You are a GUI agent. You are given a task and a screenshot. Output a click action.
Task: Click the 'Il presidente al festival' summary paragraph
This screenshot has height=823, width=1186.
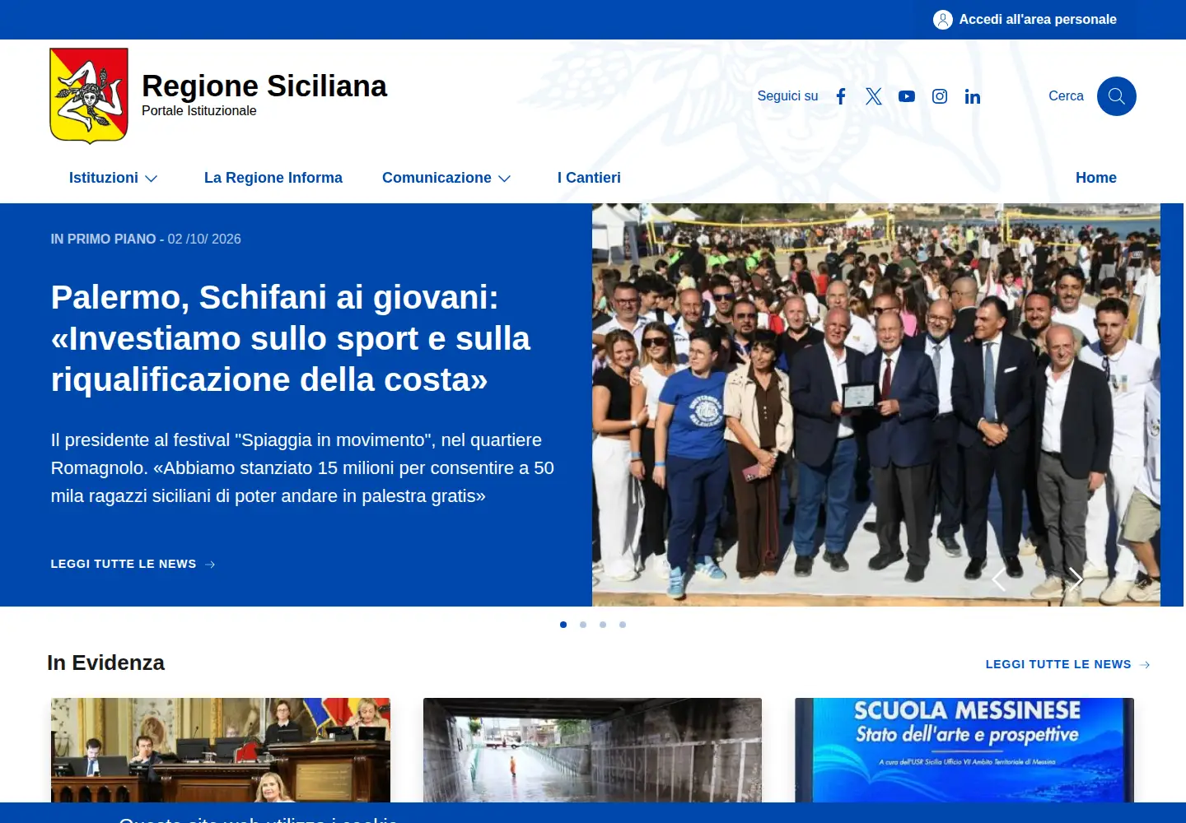point(302,468)
